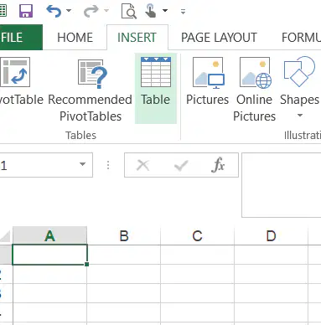Cancel the formula bar entry

(x=143, y=165)
